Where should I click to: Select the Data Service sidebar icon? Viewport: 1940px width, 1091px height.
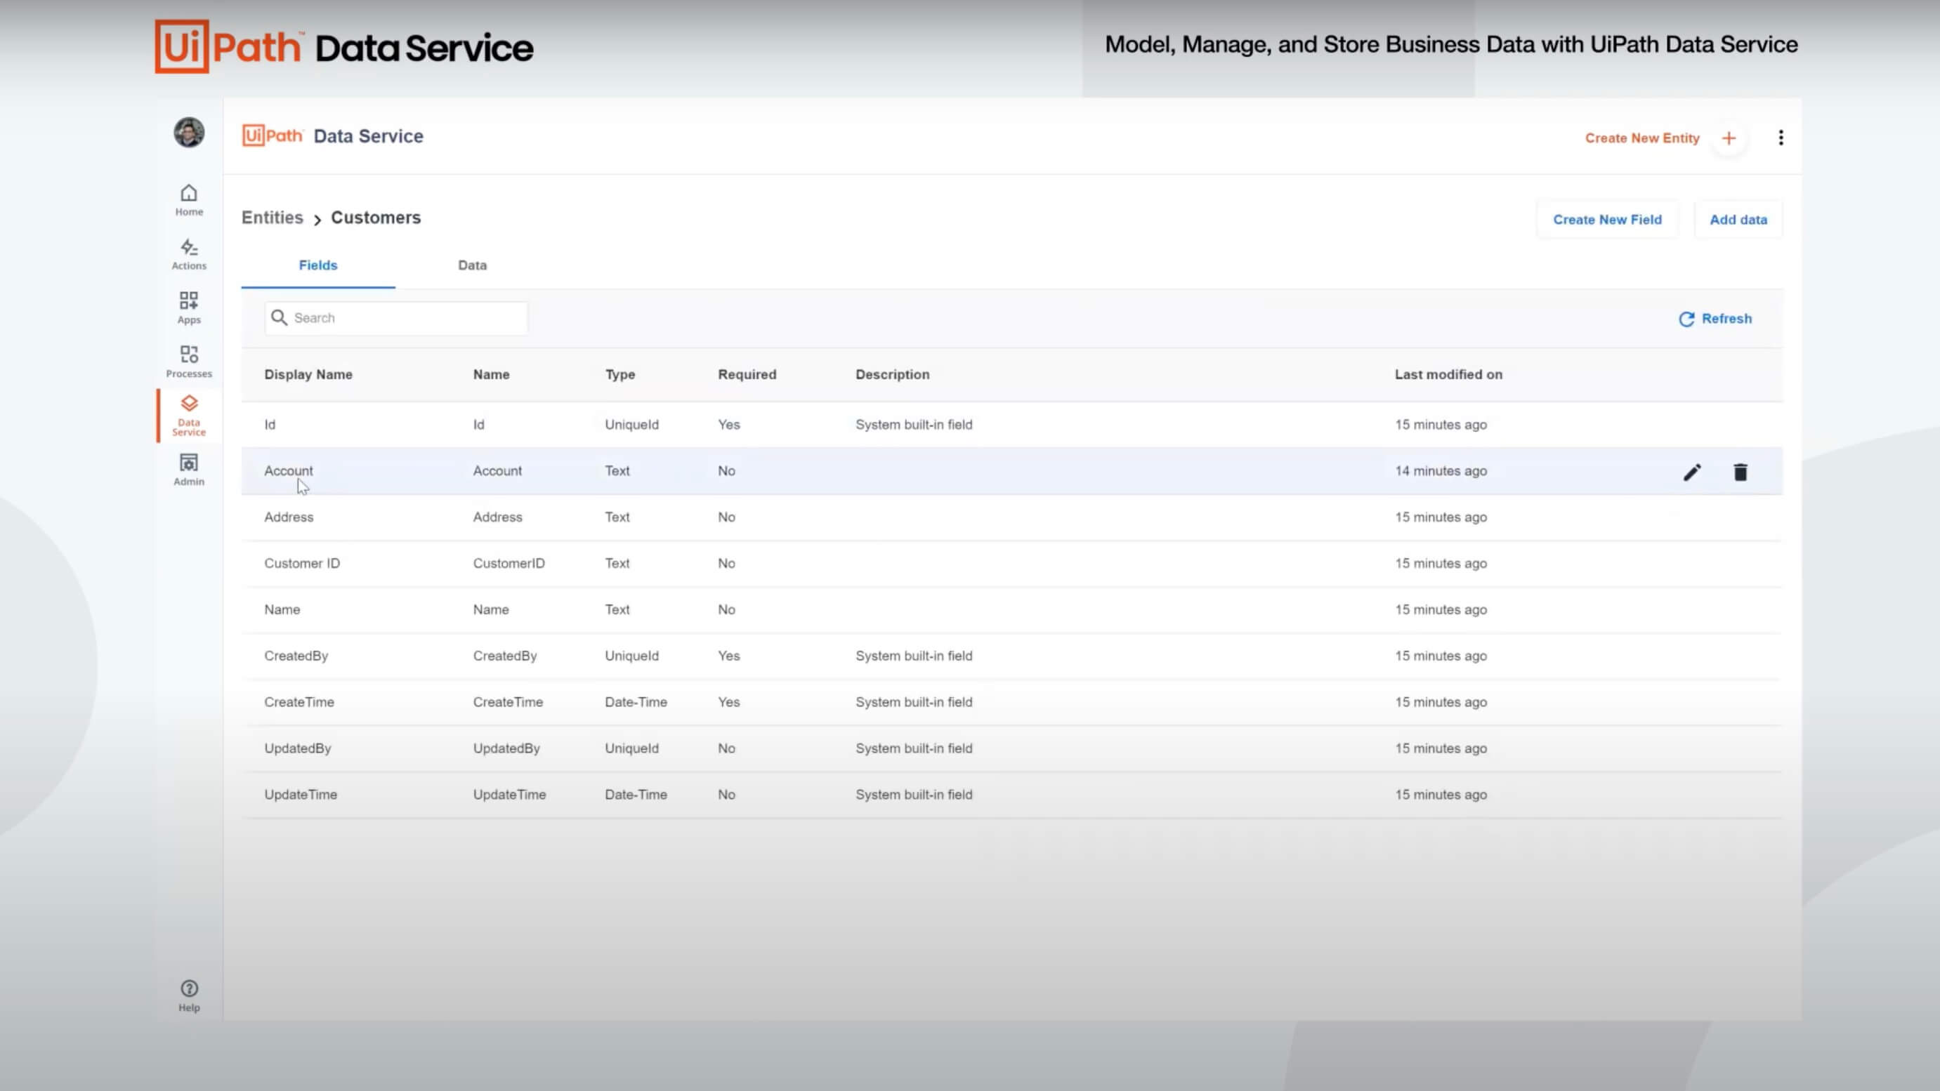[189, 416]
